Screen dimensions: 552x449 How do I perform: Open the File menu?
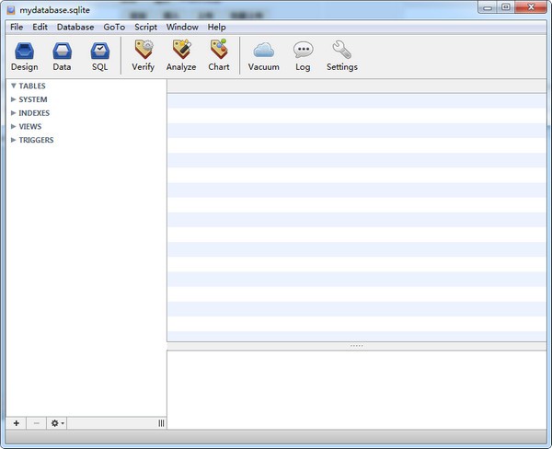pyautogui.click(x=17, y=27)
